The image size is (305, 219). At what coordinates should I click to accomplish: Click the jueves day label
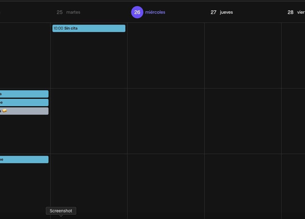(226, 12)
